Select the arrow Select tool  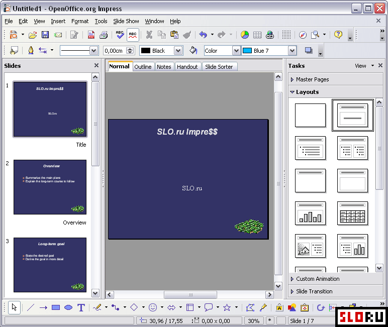click(14, 307)
